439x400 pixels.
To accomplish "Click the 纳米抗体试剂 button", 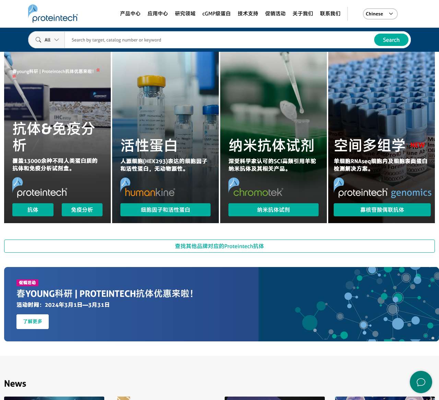I will tap(273, 210).
